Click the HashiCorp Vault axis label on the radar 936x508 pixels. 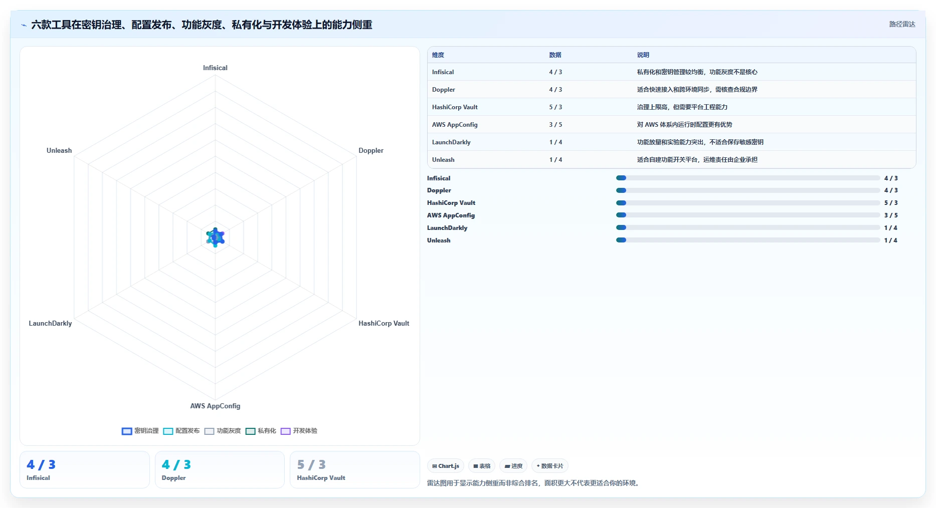coord(384,323)
